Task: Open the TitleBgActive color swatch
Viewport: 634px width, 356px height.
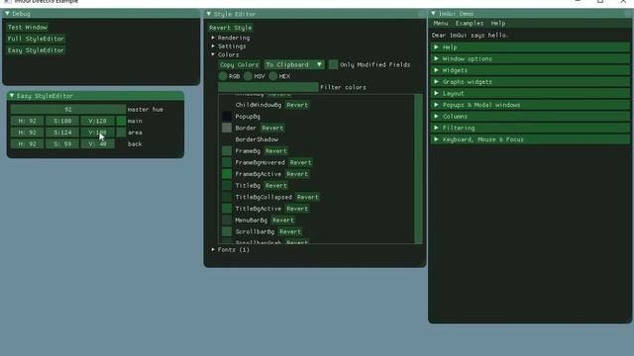Action: click(227, 209)
